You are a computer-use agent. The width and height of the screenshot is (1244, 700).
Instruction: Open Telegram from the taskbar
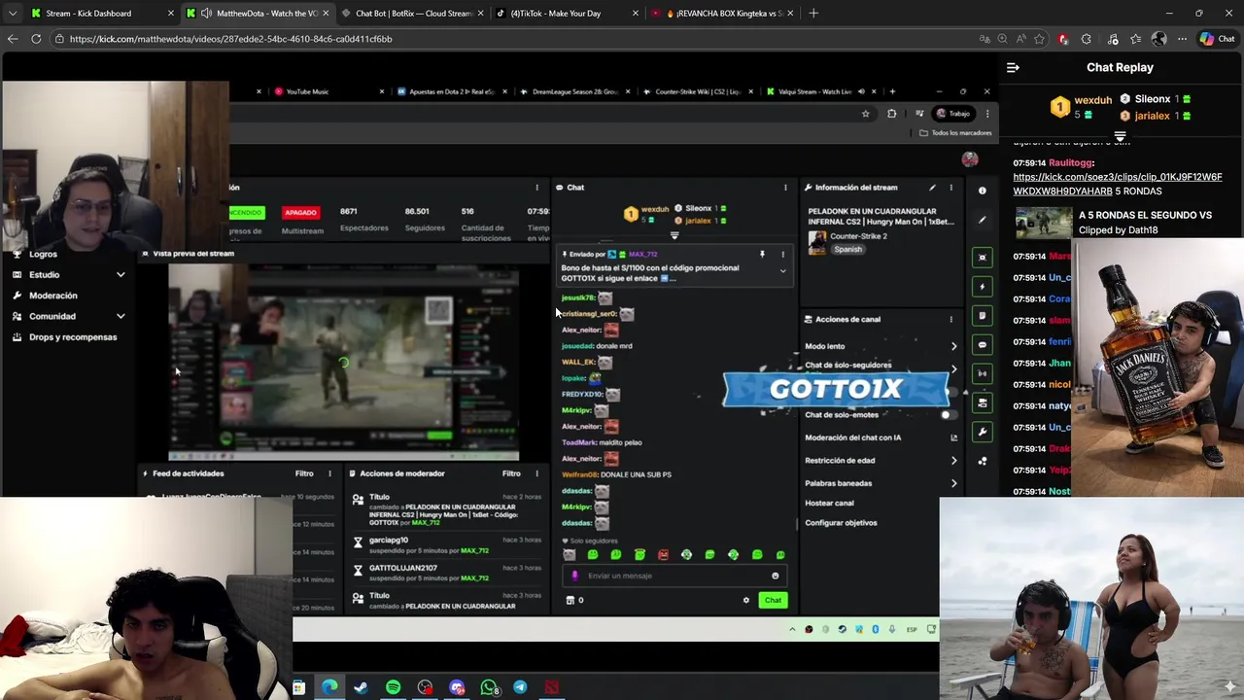coord(520,687)
